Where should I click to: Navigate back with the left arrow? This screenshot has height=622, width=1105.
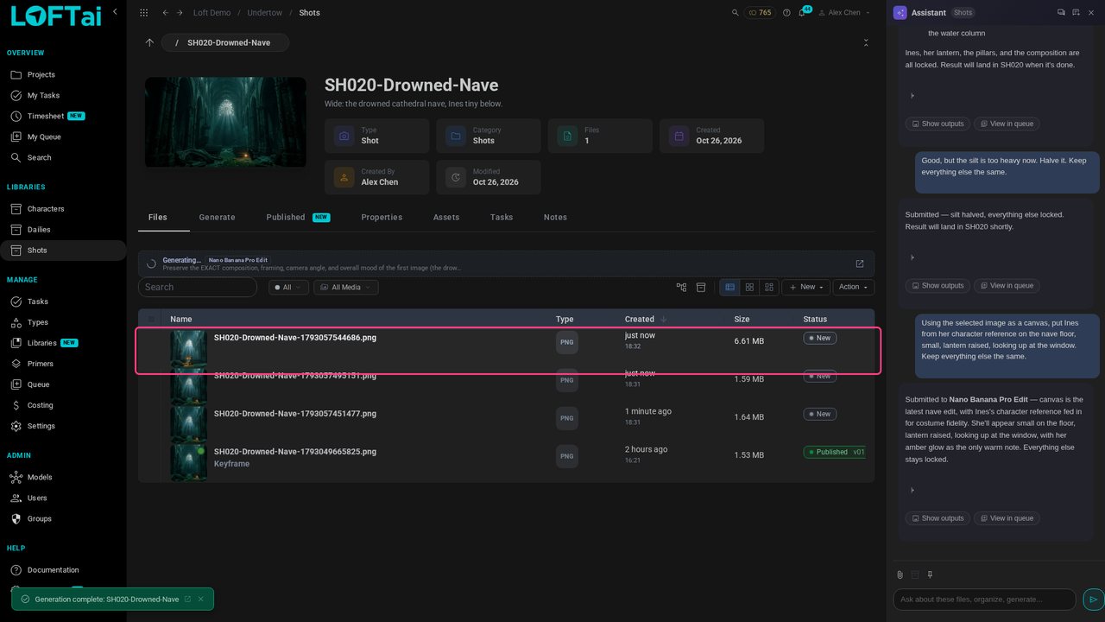pyautogui.click(x=166, y=13)
